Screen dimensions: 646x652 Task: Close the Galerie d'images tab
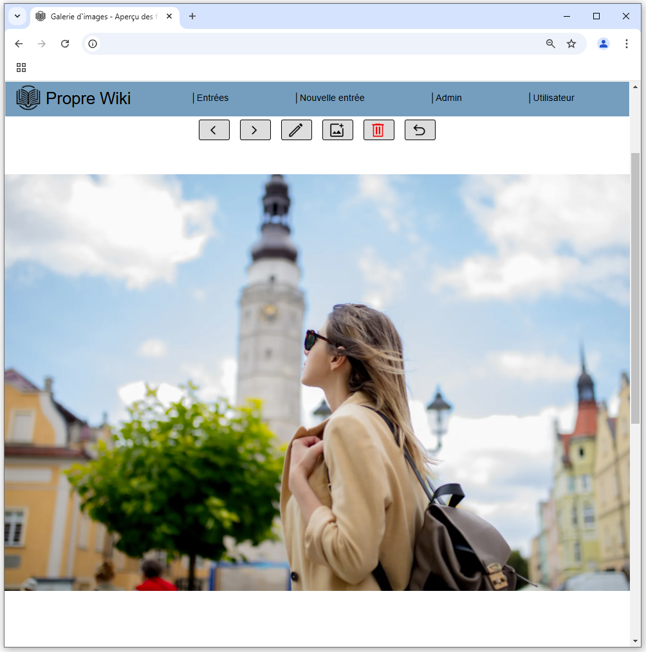point(169,16)
